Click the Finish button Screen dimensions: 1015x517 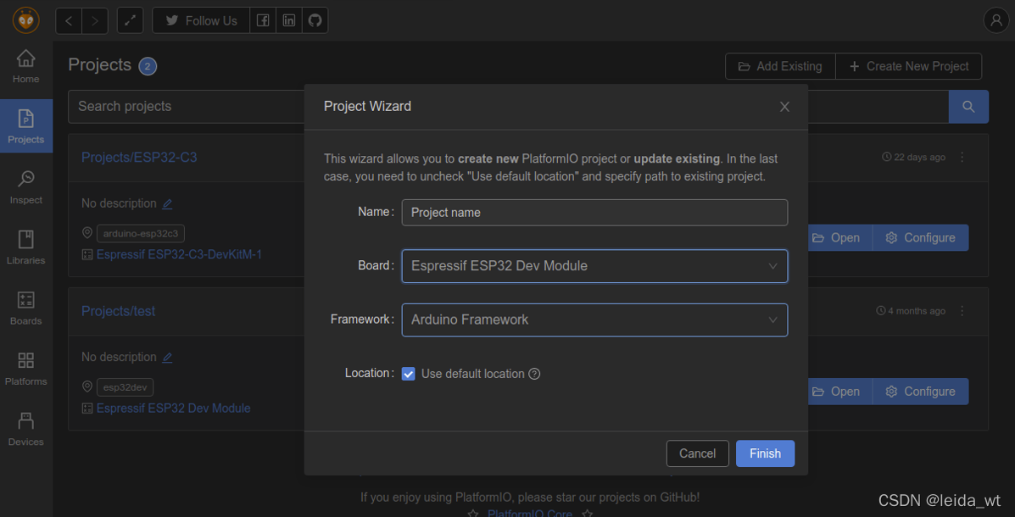point(765,453)
